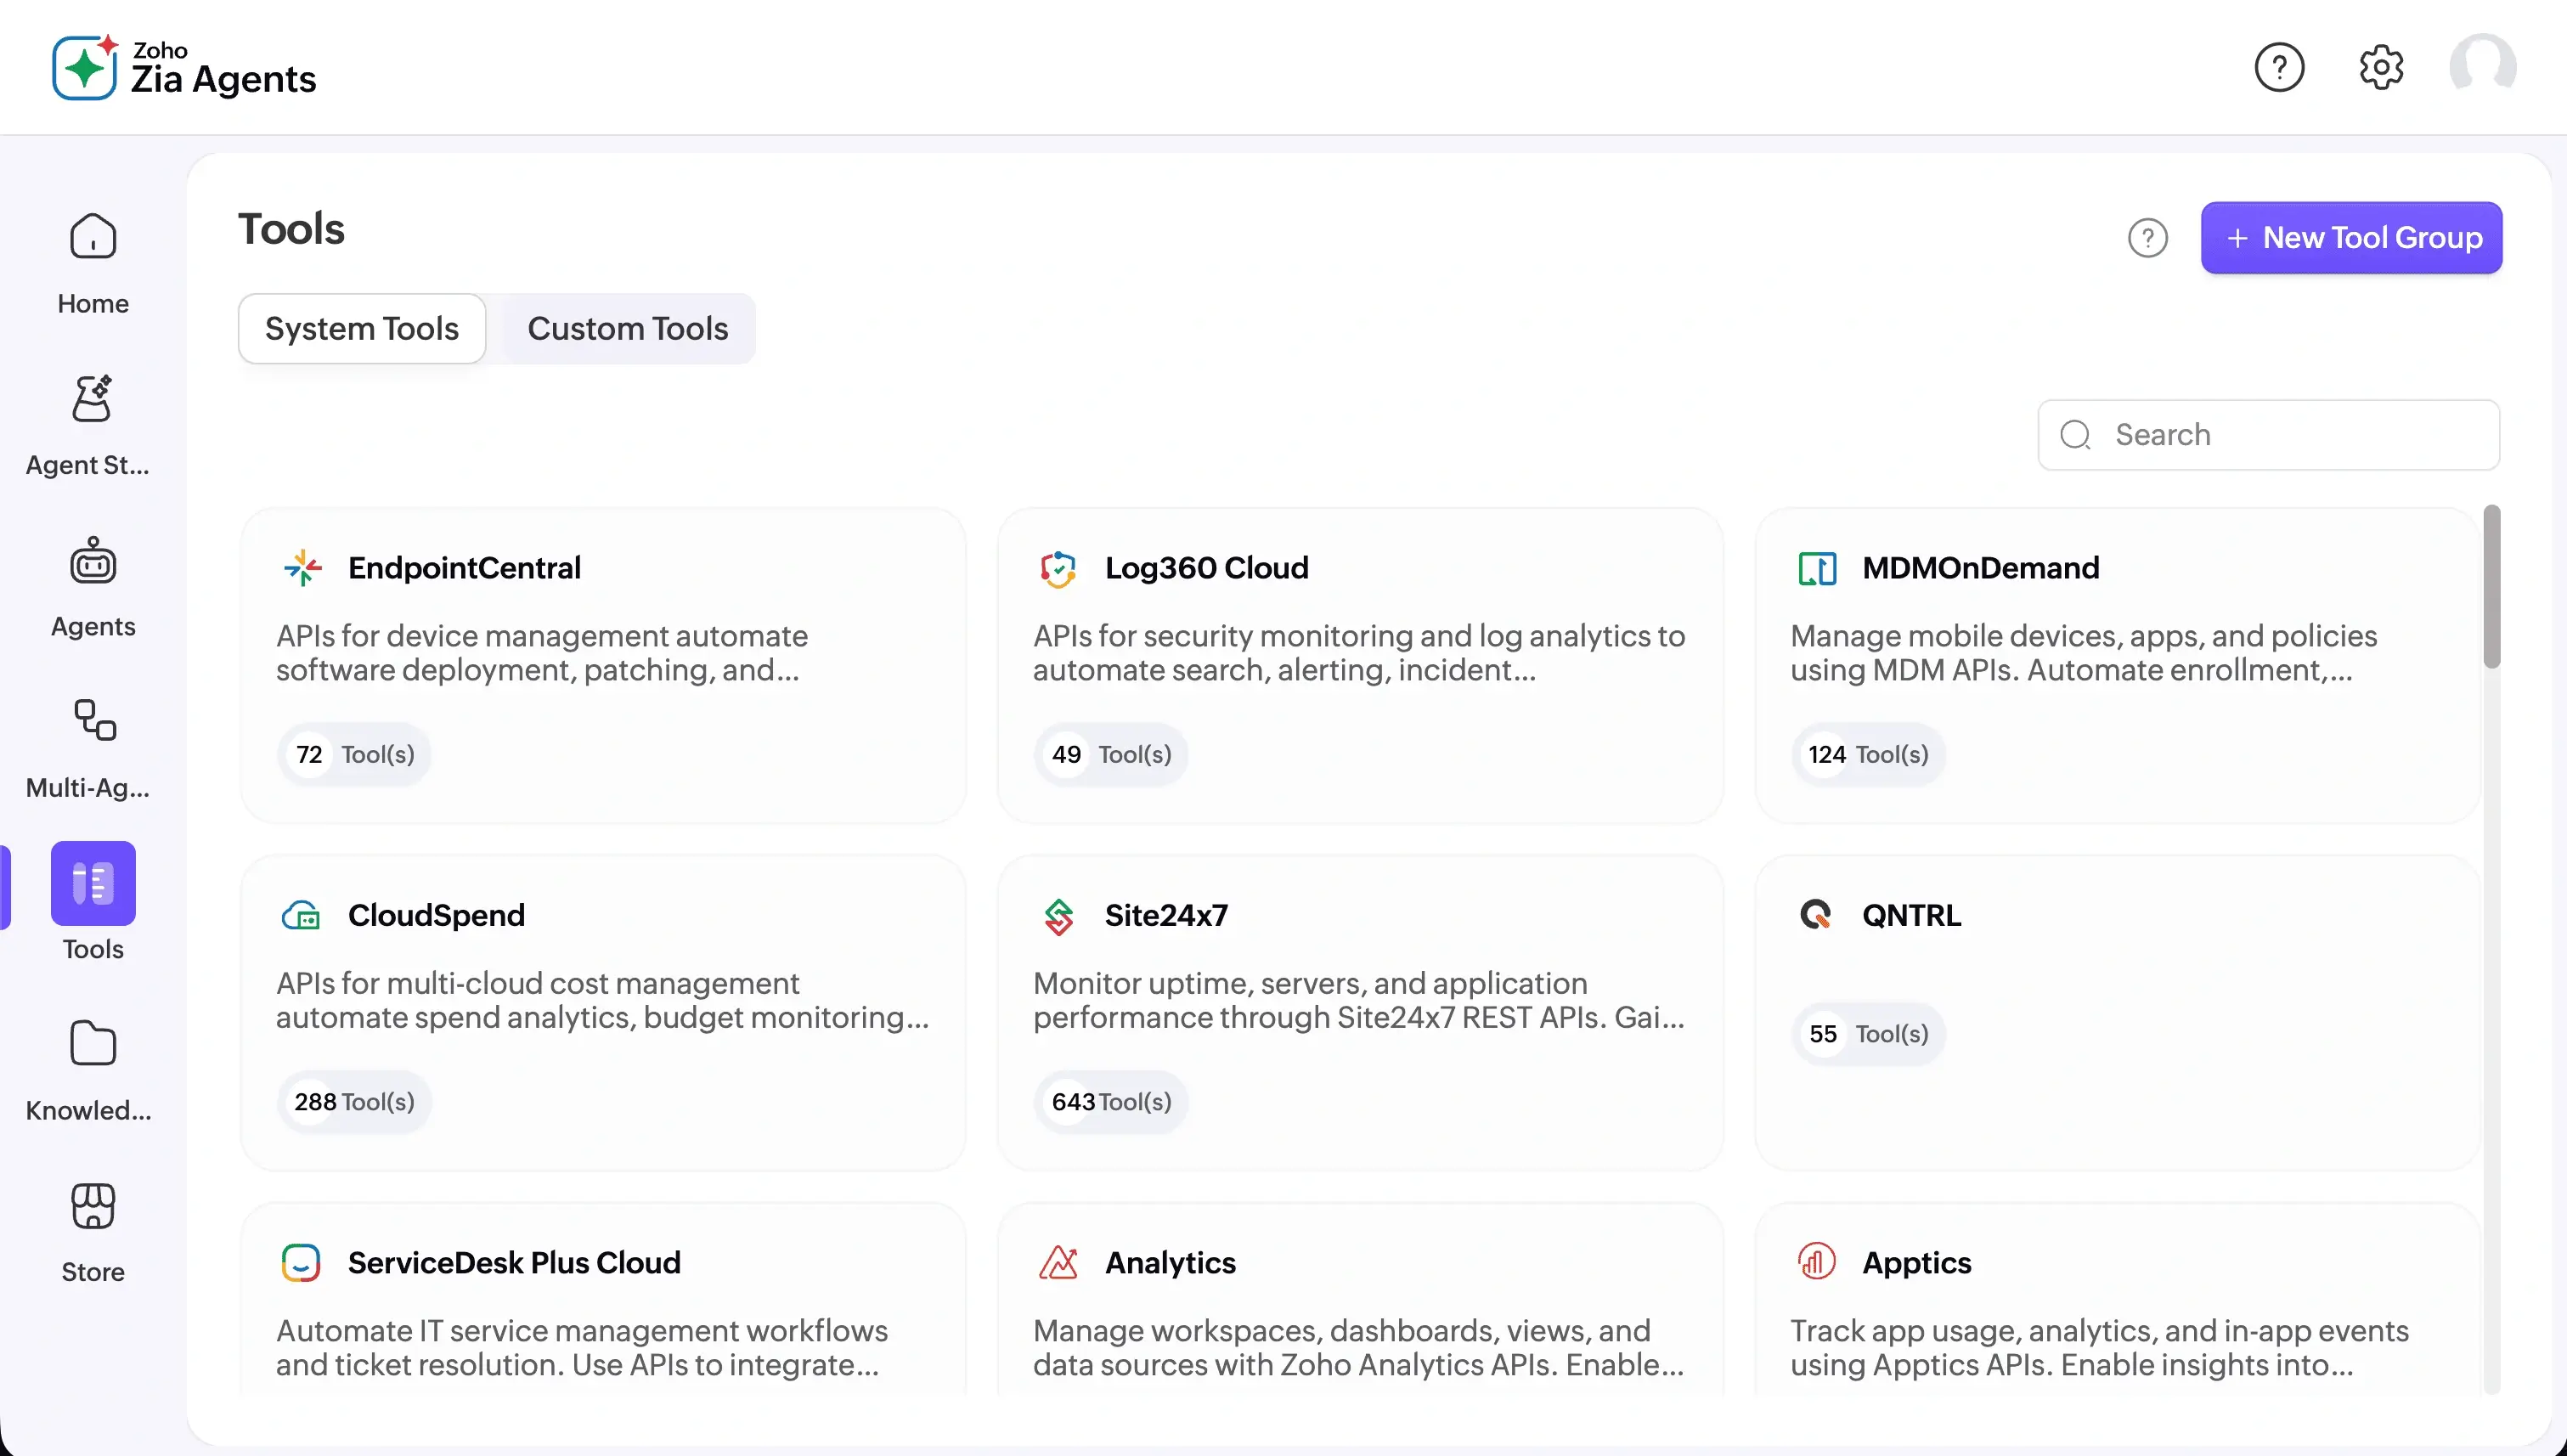2567x1456 pixels.
Task: Open the CloudSpend card title
Action: click(436, 915)
